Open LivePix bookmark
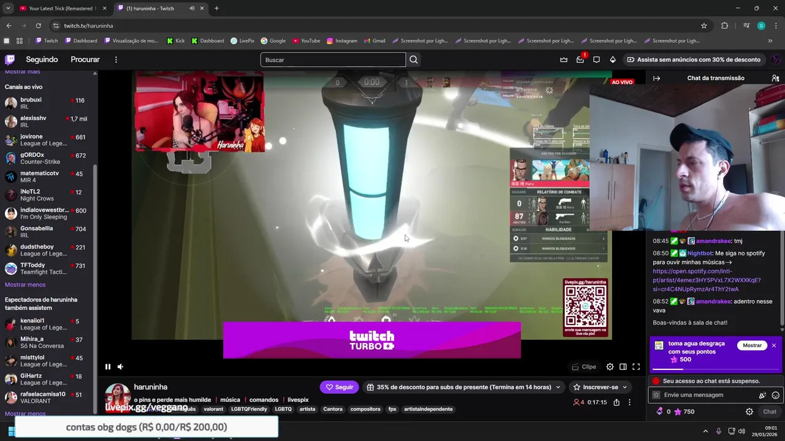785x441 pixels. click(242, 41)
